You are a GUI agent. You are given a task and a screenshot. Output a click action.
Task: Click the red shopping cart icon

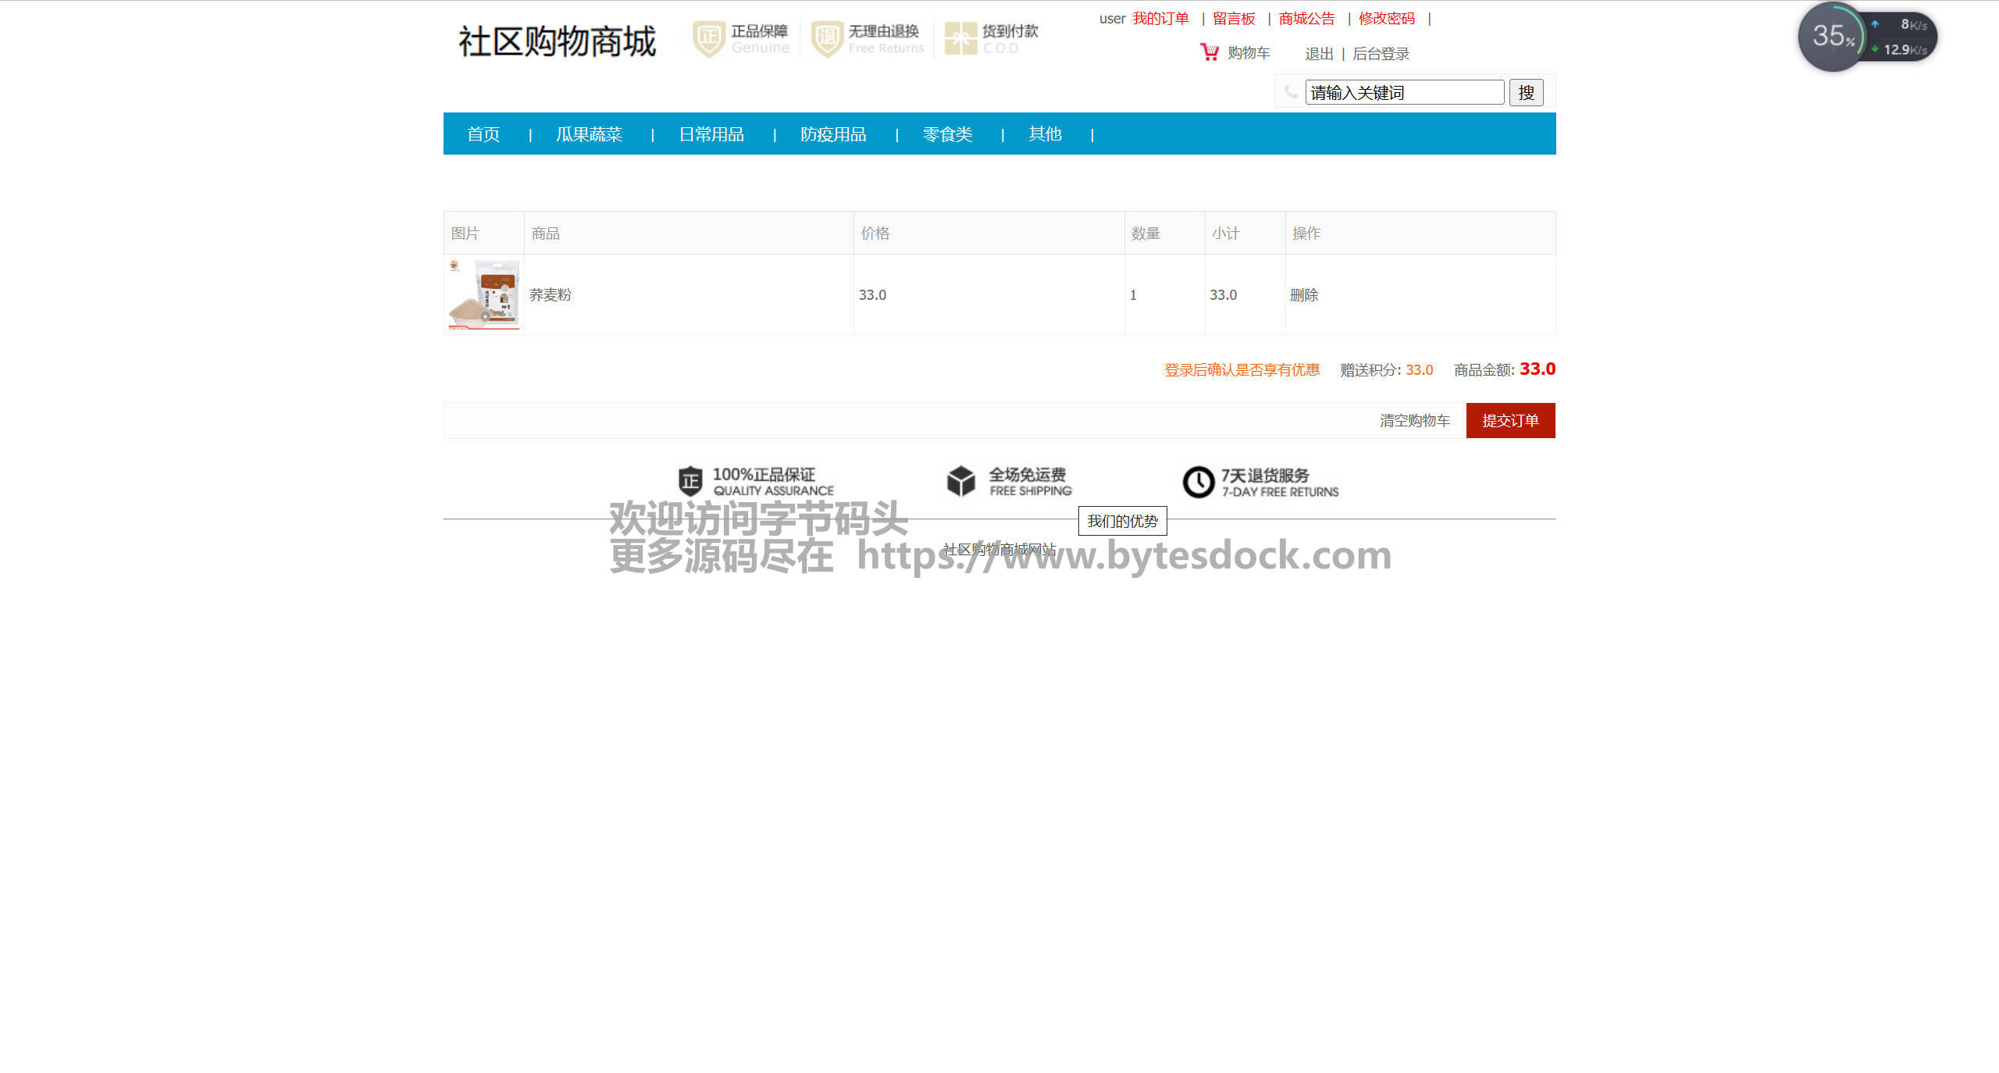(x=1209, y=52)
